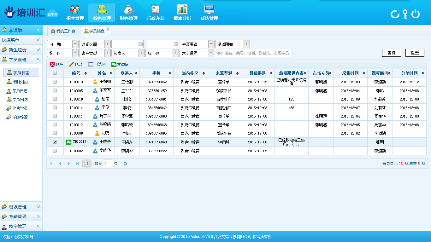This screenshot has height=242, width=431.
Task: Open the 负责人 dropdown
Action: (128, 53)
